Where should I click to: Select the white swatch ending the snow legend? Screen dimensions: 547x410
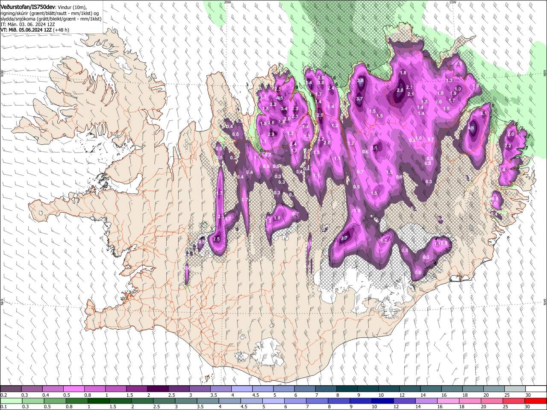point(535,389)
